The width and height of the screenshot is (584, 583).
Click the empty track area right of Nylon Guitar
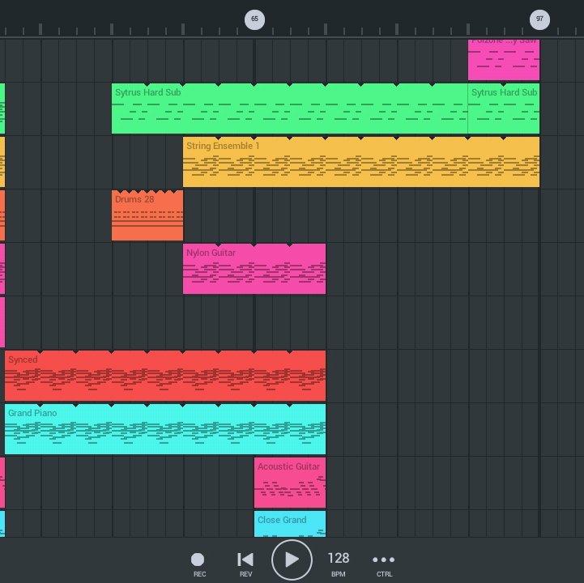[x=432, y=269]
